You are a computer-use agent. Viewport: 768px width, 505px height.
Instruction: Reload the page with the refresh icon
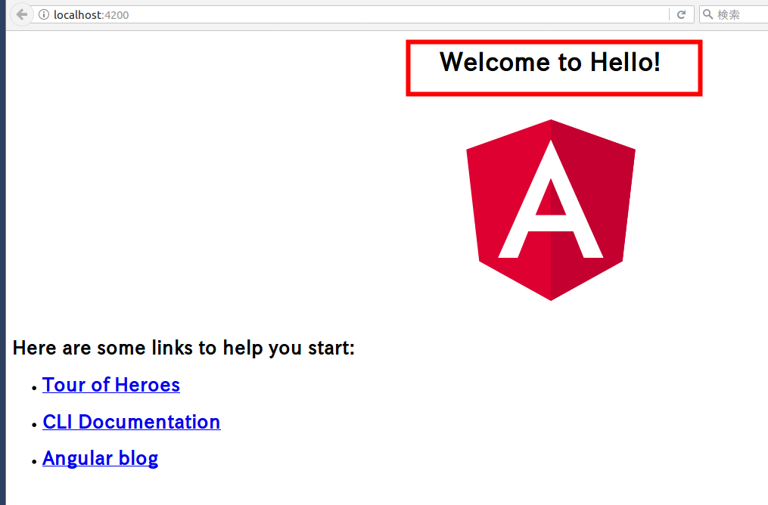[681, 14]
